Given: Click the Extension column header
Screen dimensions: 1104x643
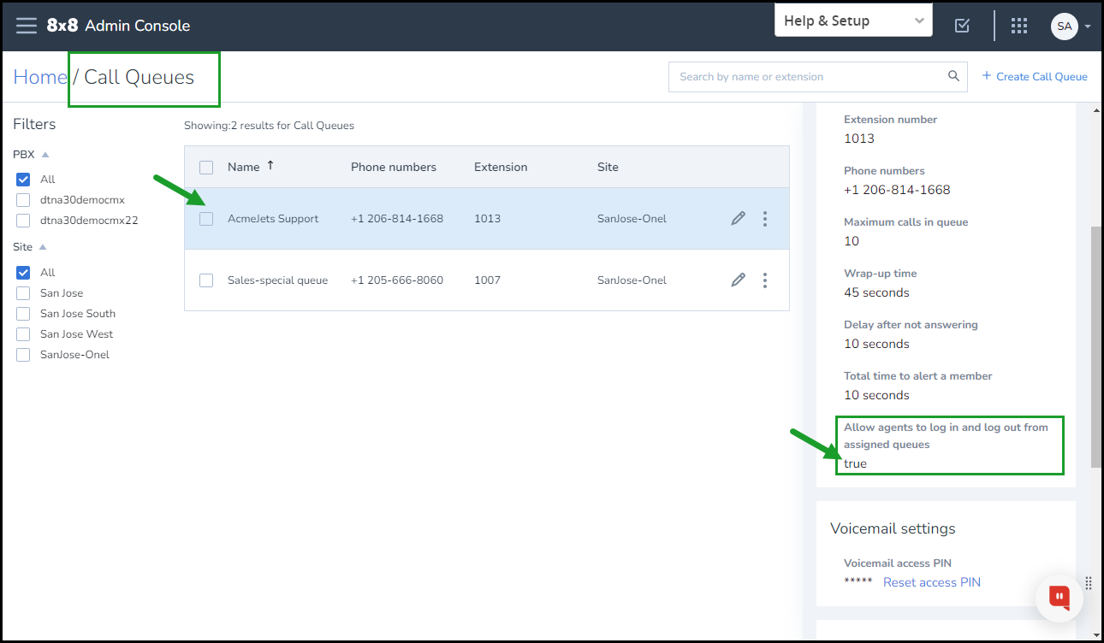Looking at the screenshot, I should (501, 168).
